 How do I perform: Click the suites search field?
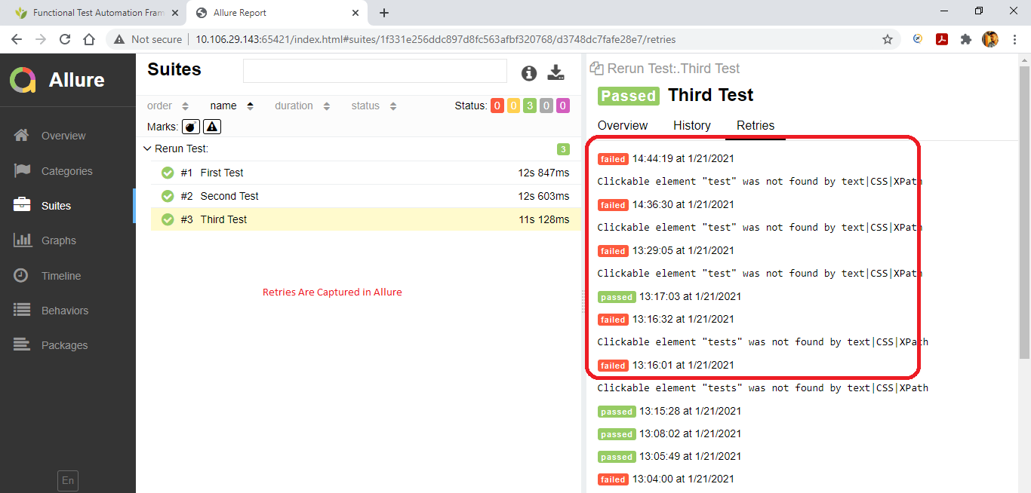coord(375,71)
